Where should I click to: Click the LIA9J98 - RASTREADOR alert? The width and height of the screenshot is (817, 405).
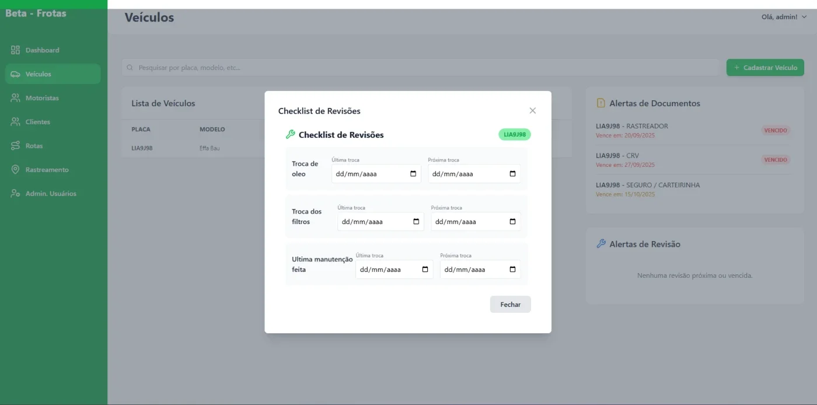[x=632, y=126]
